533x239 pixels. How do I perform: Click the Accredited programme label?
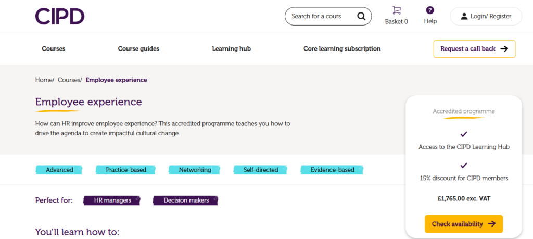[464, 111]
